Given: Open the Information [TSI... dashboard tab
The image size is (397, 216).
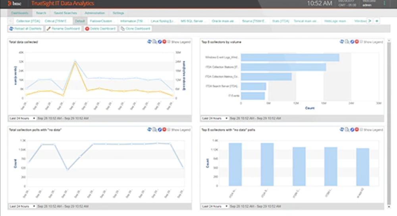Looking at the screenshot, I should (132, 21).
